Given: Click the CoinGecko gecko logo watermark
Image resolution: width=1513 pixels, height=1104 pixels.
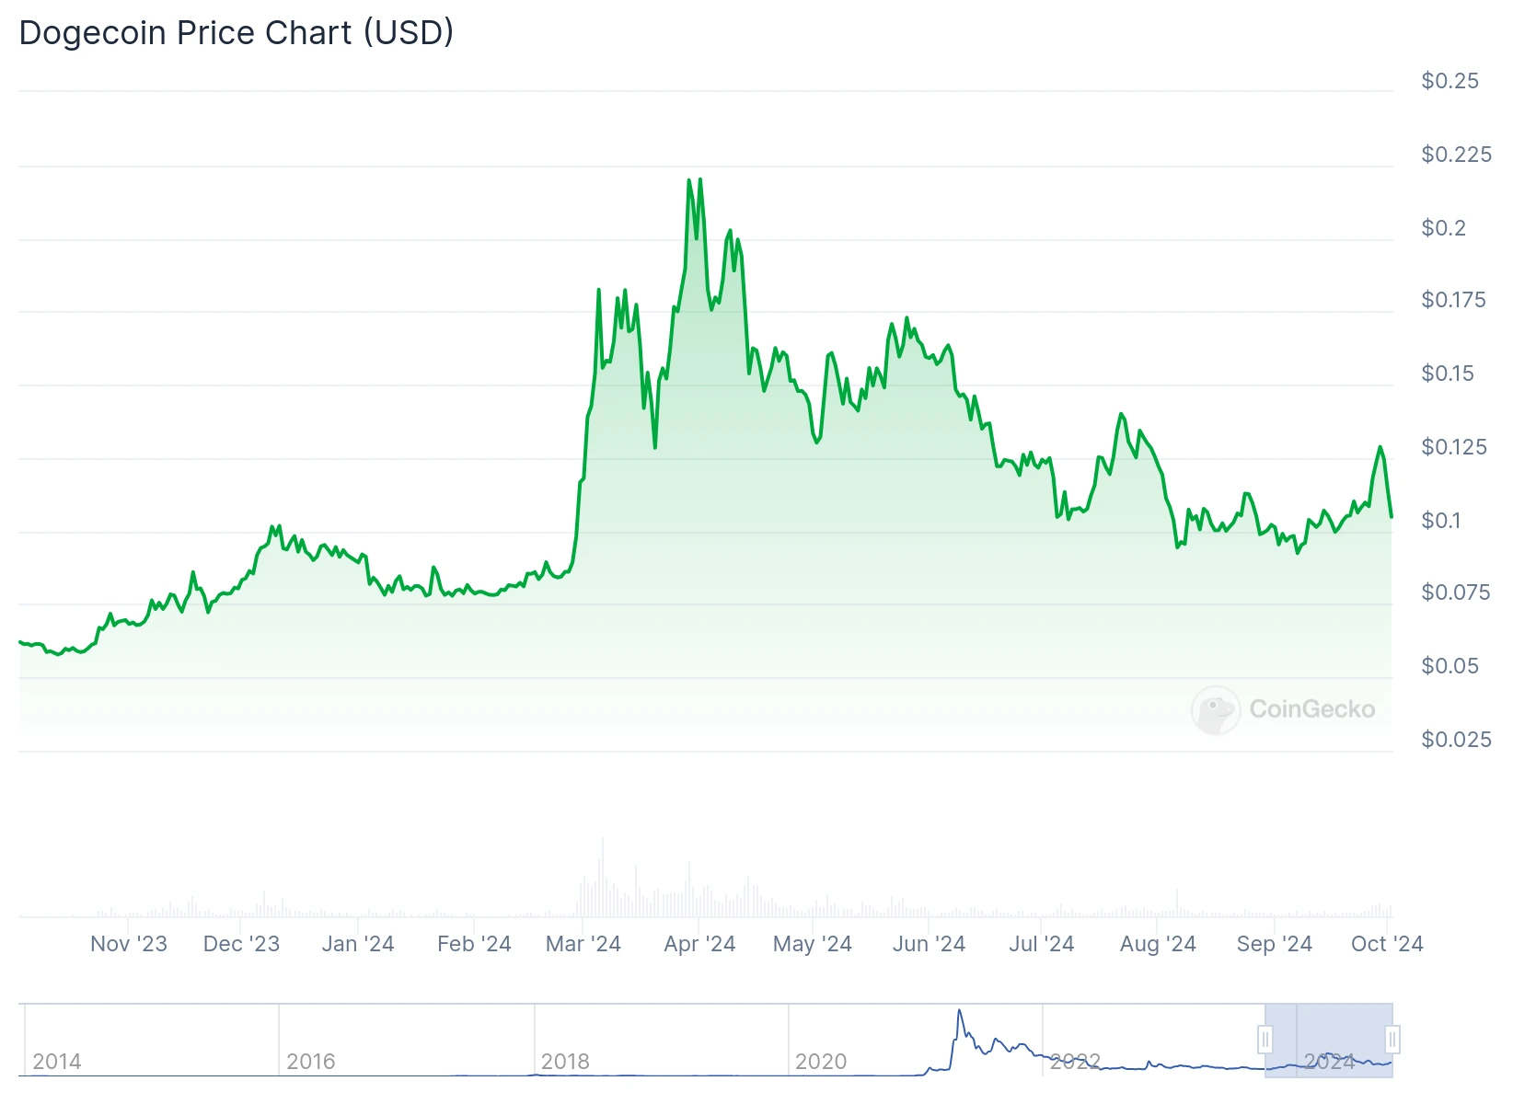Looking at the screenshot, I should coord(1216,709).
